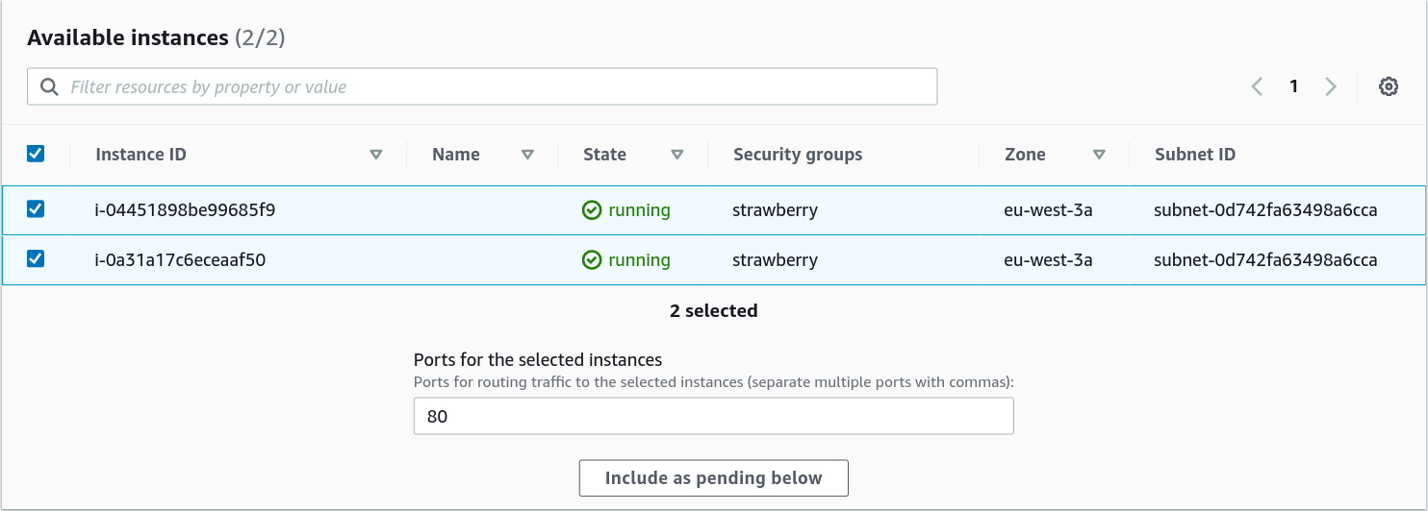The image size is (1428, 511).
Task: Select page number 1 in pagination
Action: pos(1294,86)
